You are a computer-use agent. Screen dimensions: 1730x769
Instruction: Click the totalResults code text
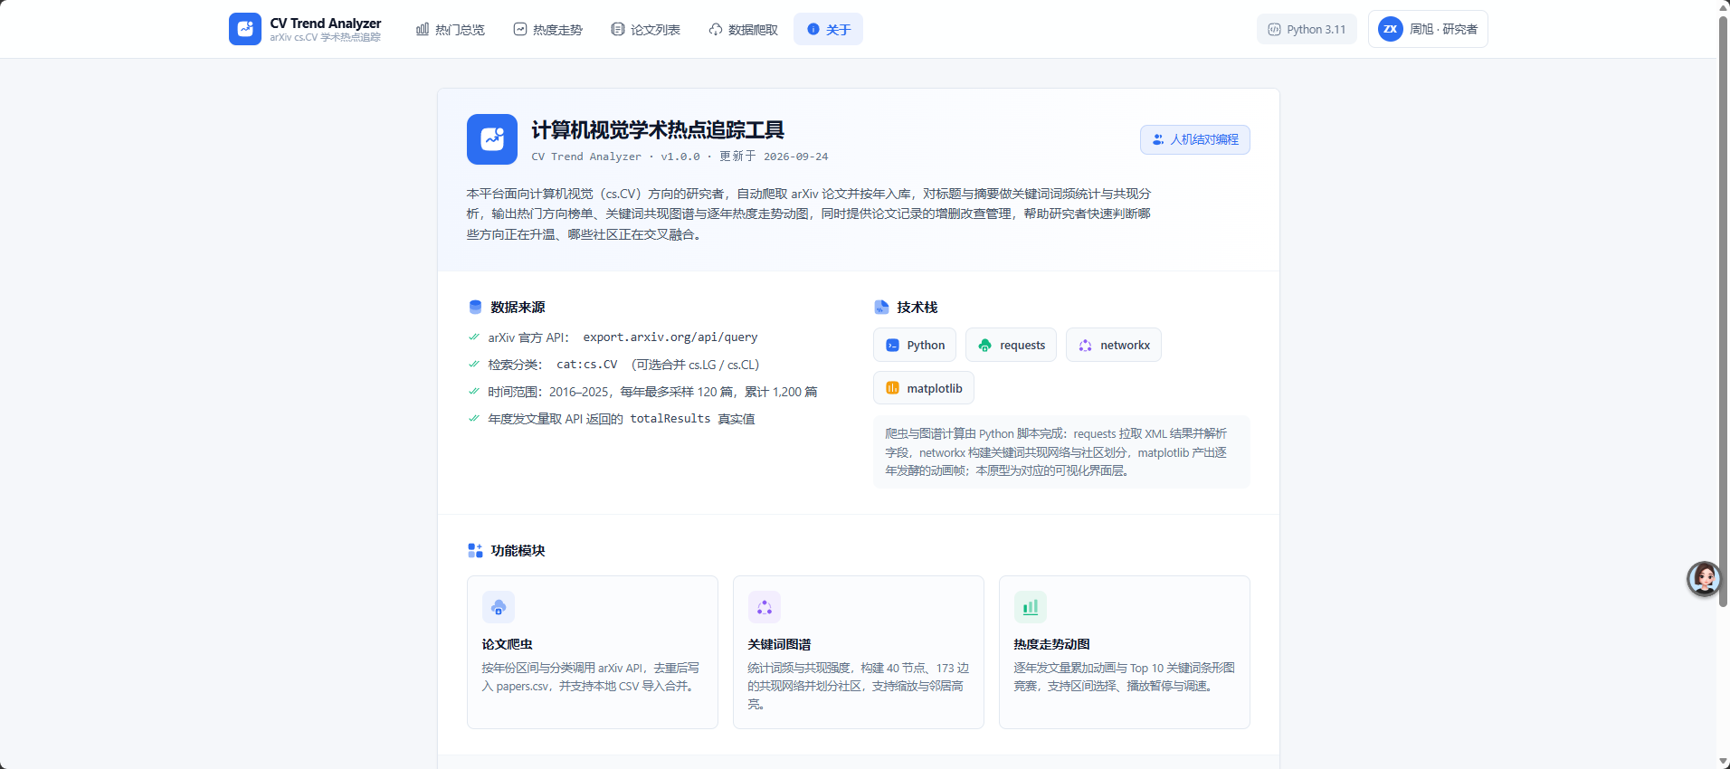[670, 419]
